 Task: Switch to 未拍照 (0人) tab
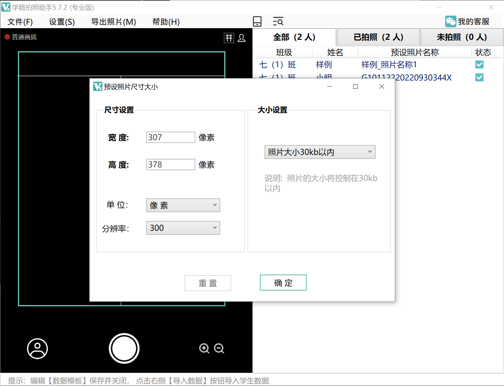tap(462, 37)
